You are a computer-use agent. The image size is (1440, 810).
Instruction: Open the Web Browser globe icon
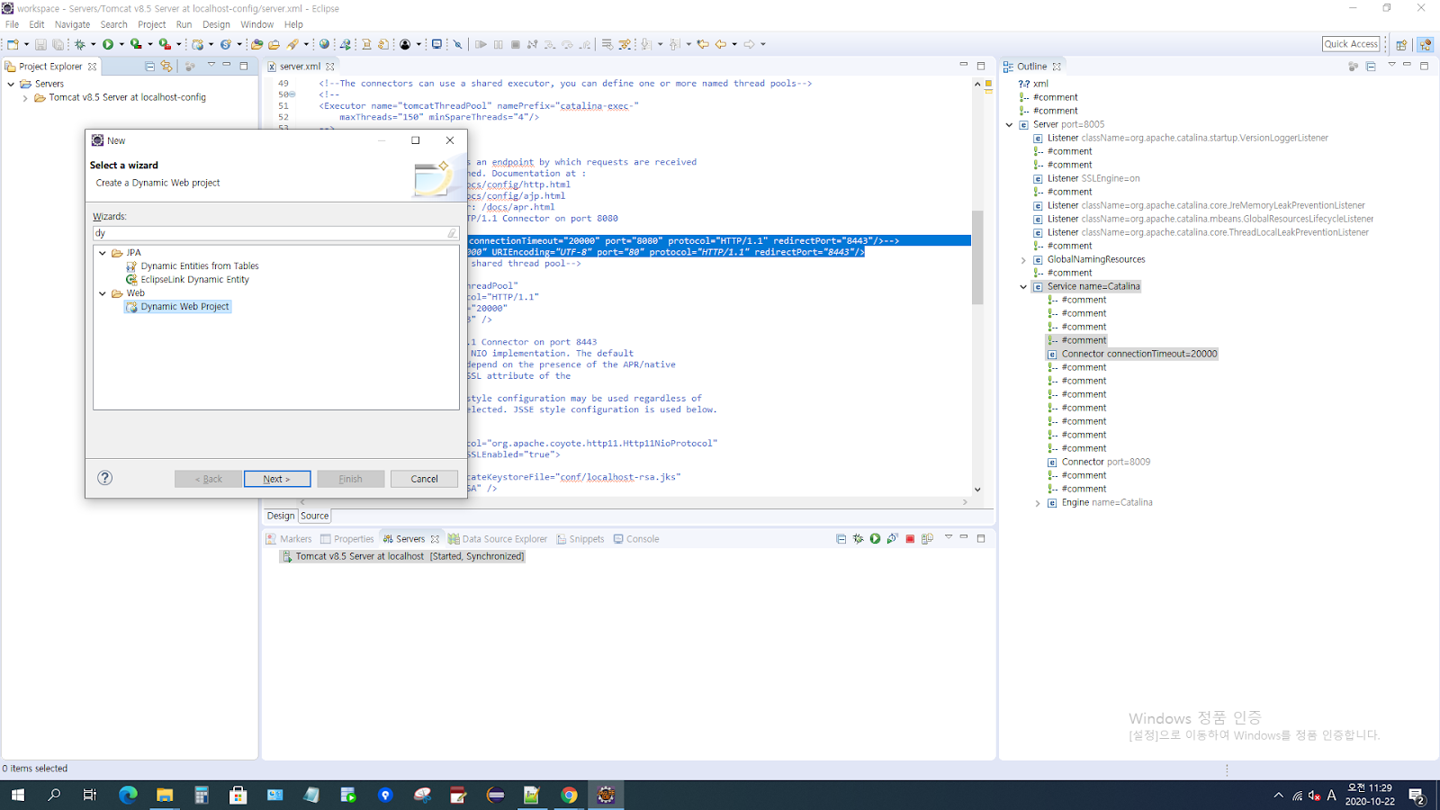point(324,44)
